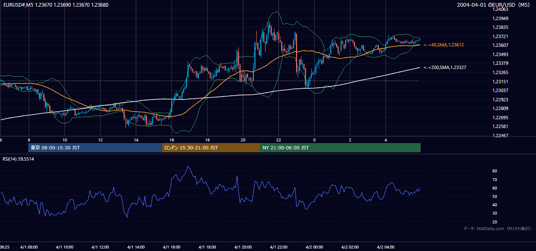
Task: Click the price axis value 1.23949
Action: point(500,18)
